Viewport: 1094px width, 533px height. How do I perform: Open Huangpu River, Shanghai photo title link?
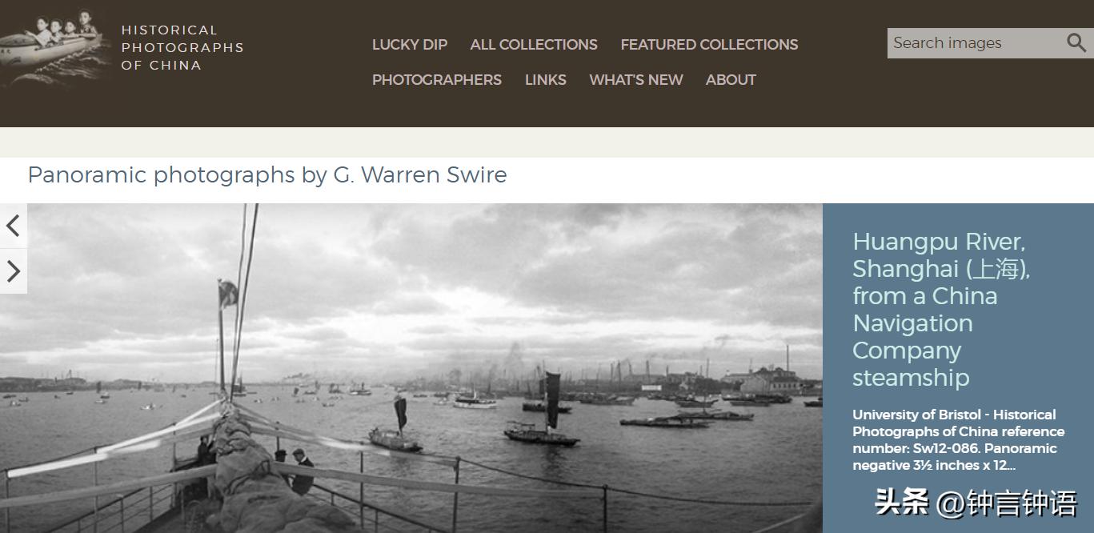pyautogui.click(x=941, y=309)
